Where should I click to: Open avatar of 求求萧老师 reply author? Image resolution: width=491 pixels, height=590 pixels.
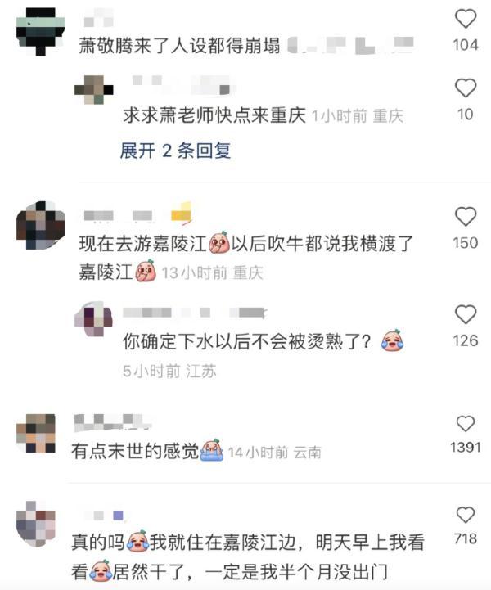pos(93,90)
